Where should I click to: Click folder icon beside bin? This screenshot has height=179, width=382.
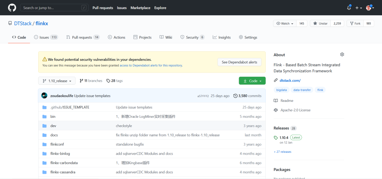[44, 117]
